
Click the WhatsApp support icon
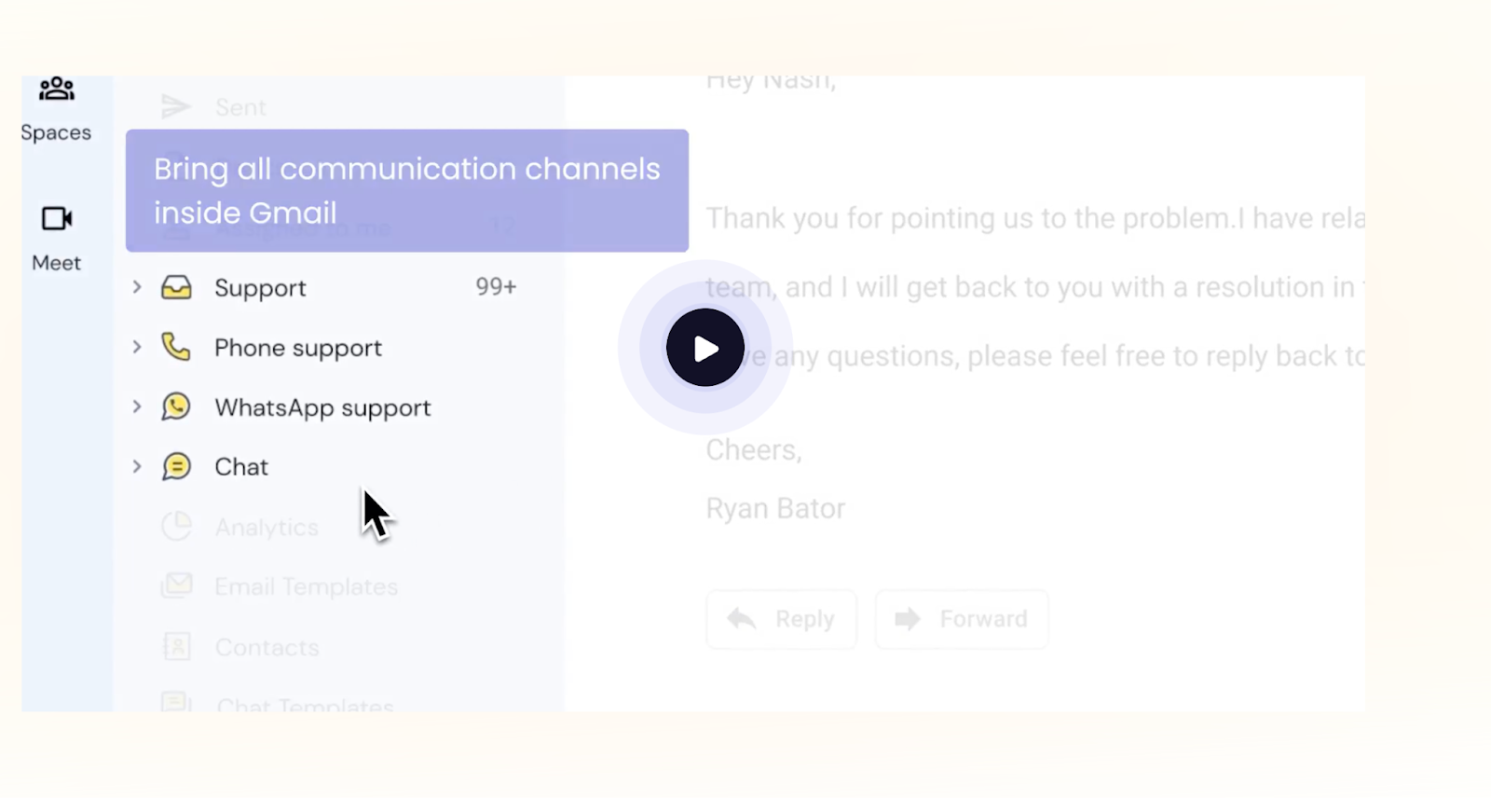[176, 406]
